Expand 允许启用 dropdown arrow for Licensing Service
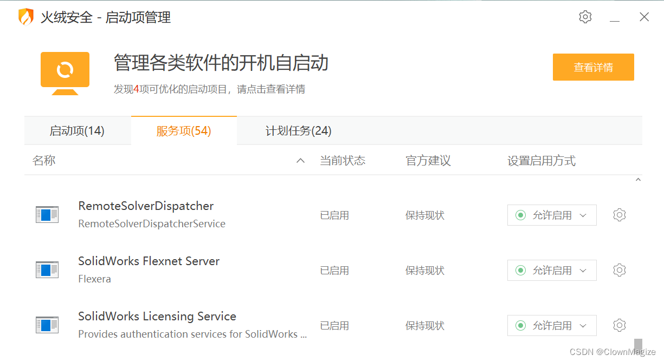Viewport: 664px width, 362px height. 583,326
